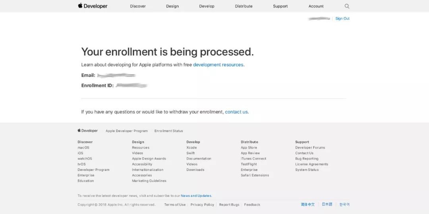429x214 pixels.
Task: Open TestFlight link in Distribute column
Action: coord(249,164)
